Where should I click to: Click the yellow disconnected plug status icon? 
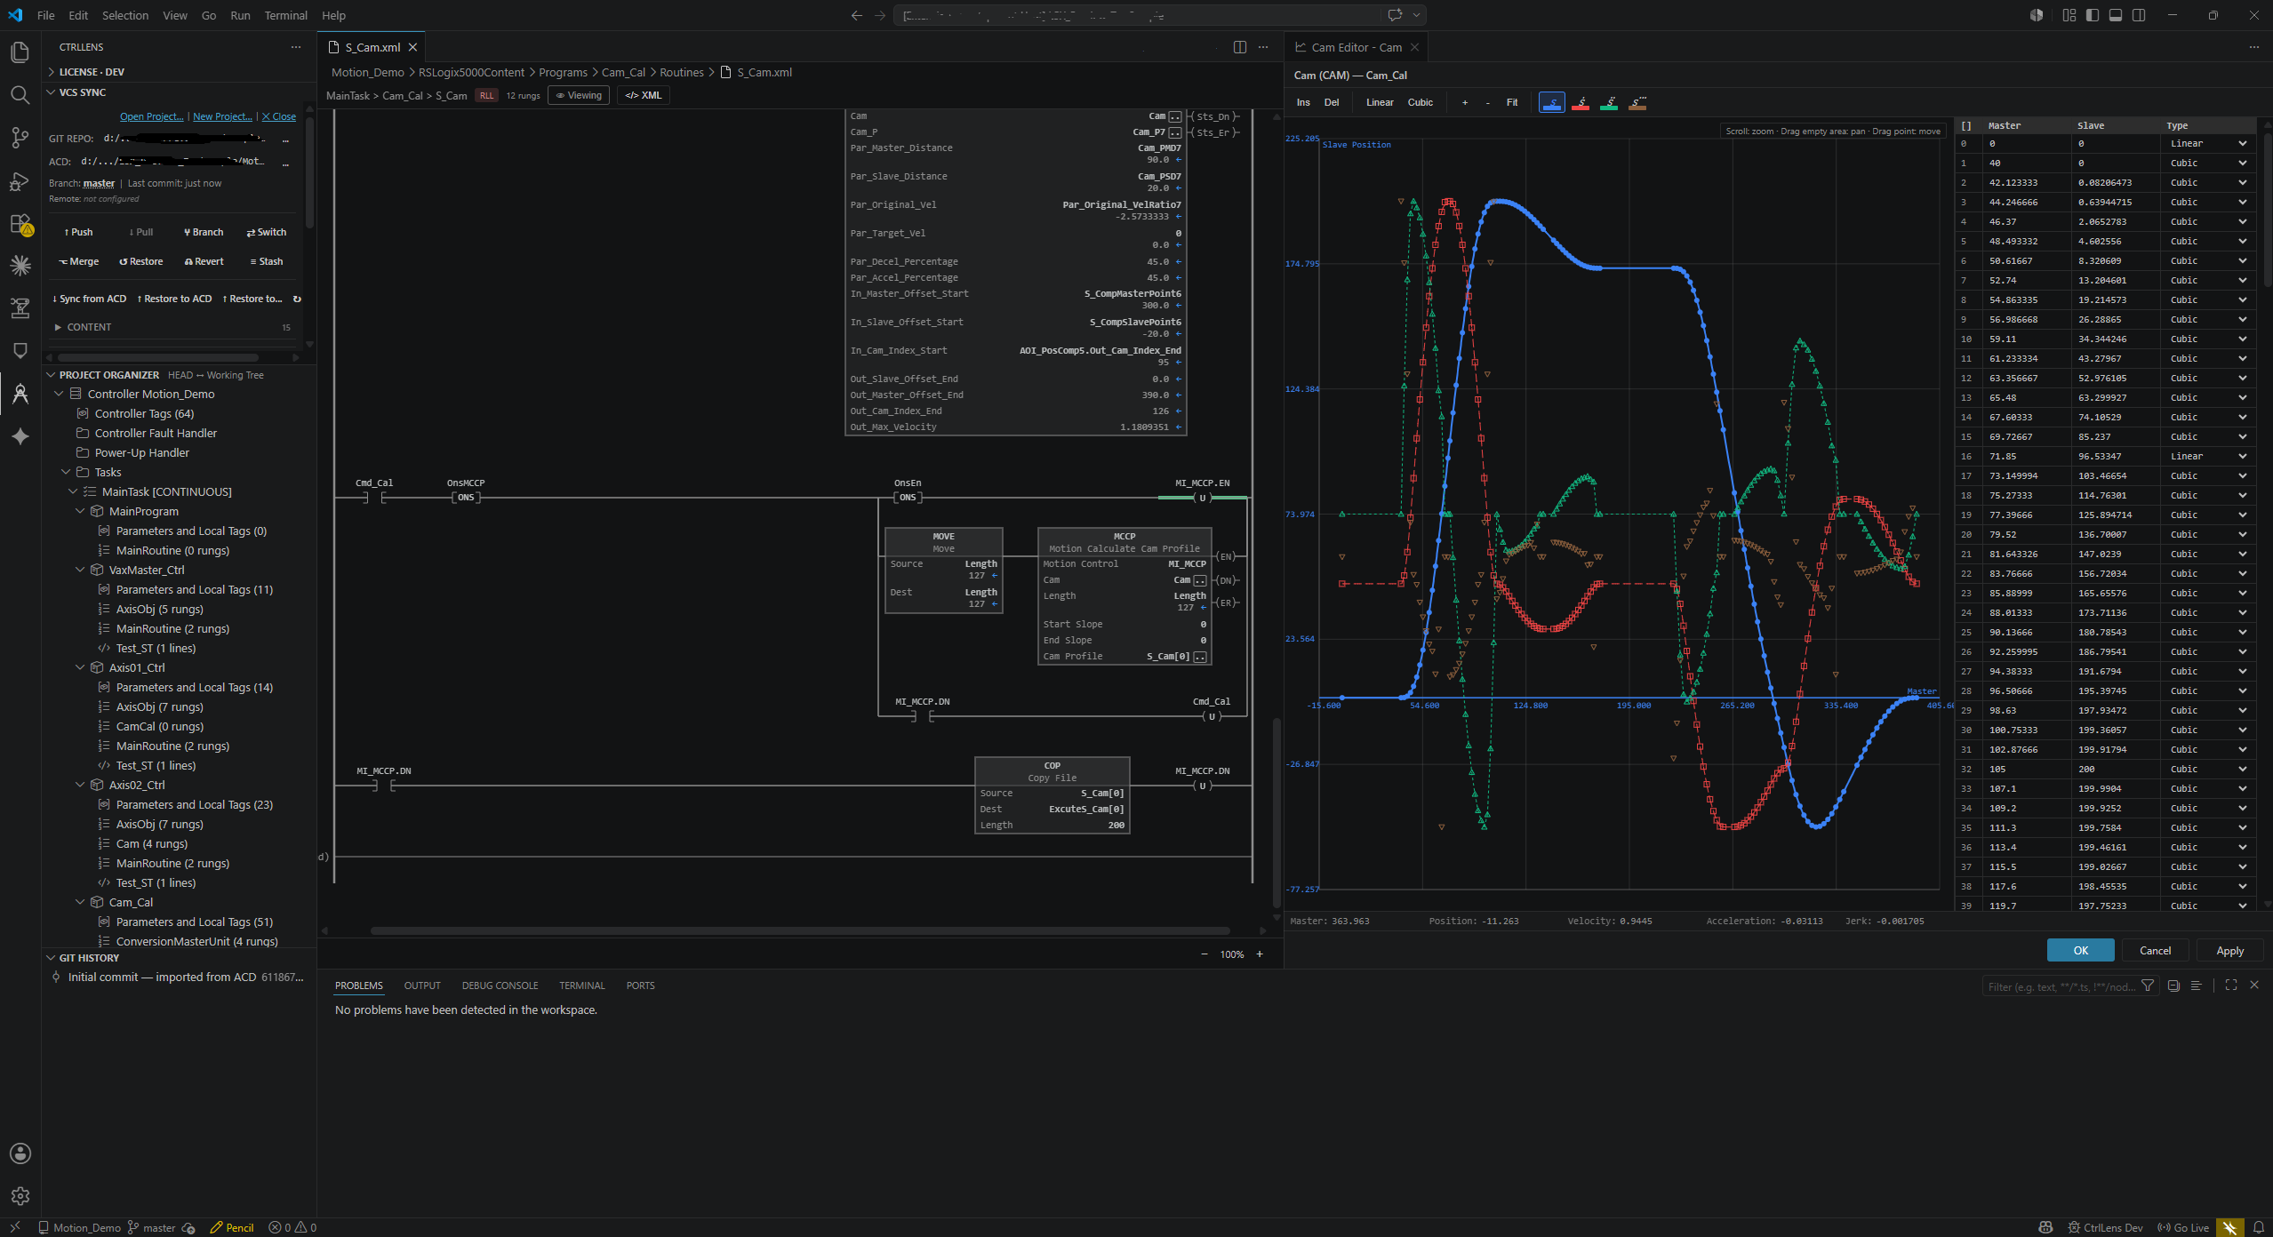click(x=2229, y=1227)
